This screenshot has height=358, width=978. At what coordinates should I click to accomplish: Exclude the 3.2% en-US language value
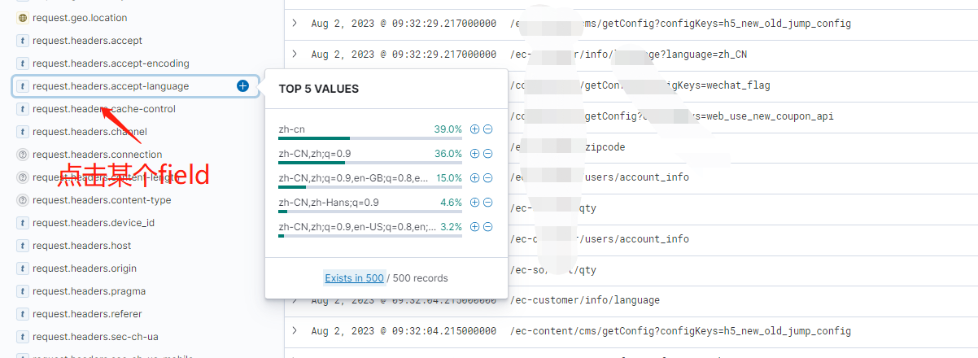coord(488,227)
